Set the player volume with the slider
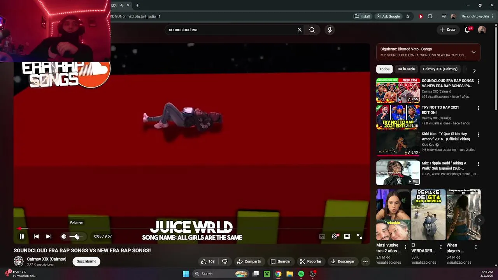Image resolution: width=498 pixels, height=280 pixels. (x=76, y=236)
